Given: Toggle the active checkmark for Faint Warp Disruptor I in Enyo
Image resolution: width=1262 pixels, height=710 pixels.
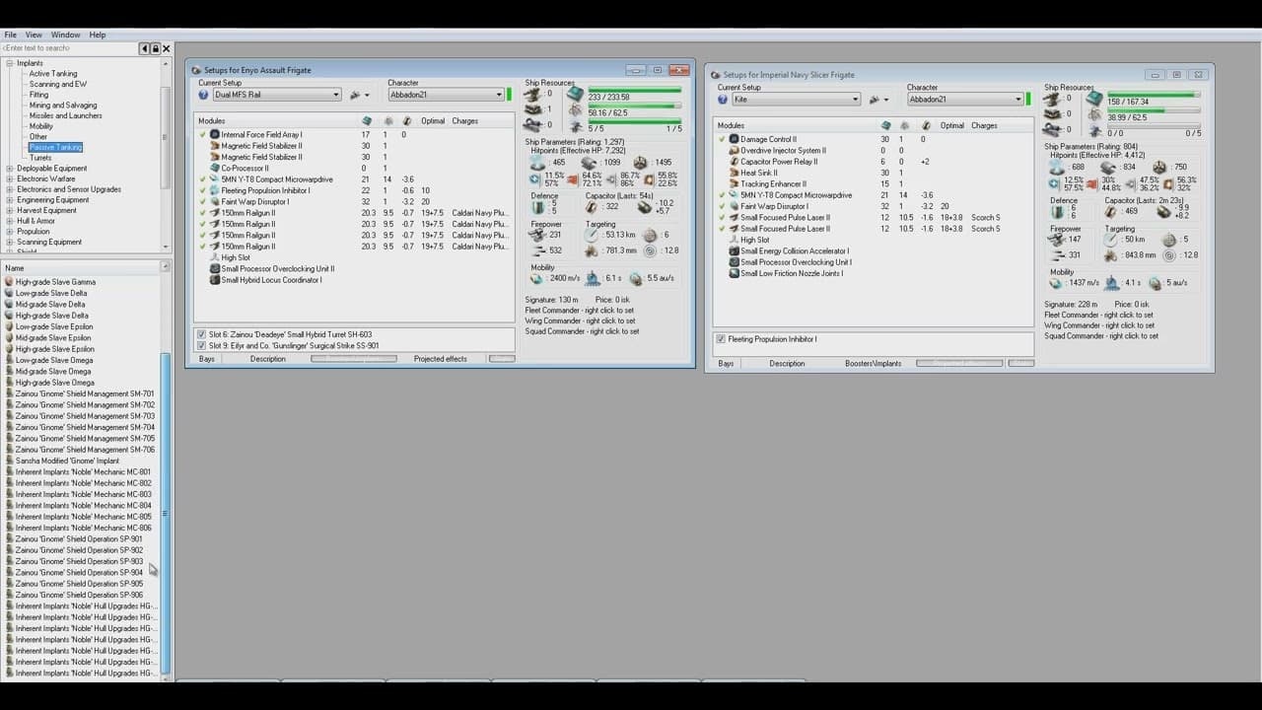Looking at the screenshot, I should pos(203,201).
